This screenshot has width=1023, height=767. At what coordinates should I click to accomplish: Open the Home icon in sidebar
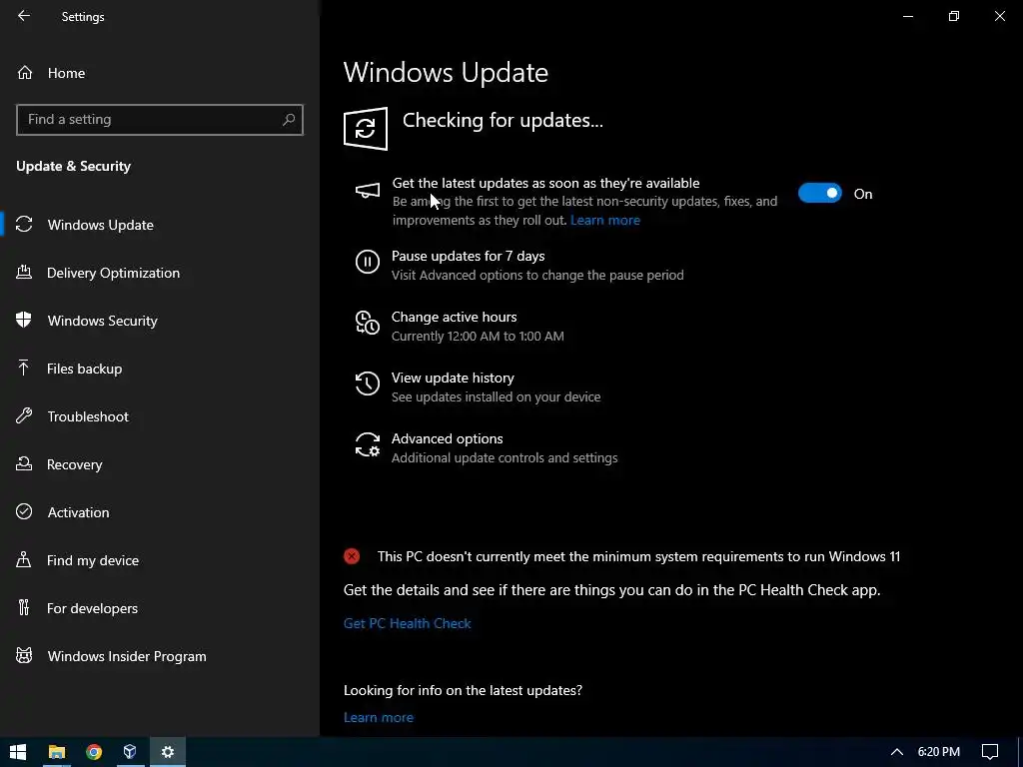pyautogui.click(x=25, y=72)
